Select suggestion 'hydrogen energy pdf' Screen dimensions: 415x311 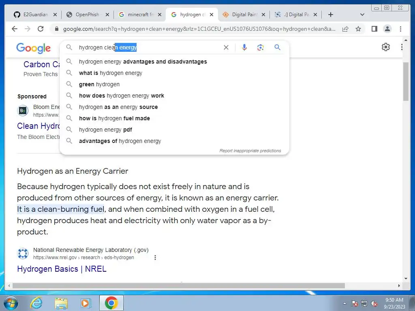(x=174, y=130)
